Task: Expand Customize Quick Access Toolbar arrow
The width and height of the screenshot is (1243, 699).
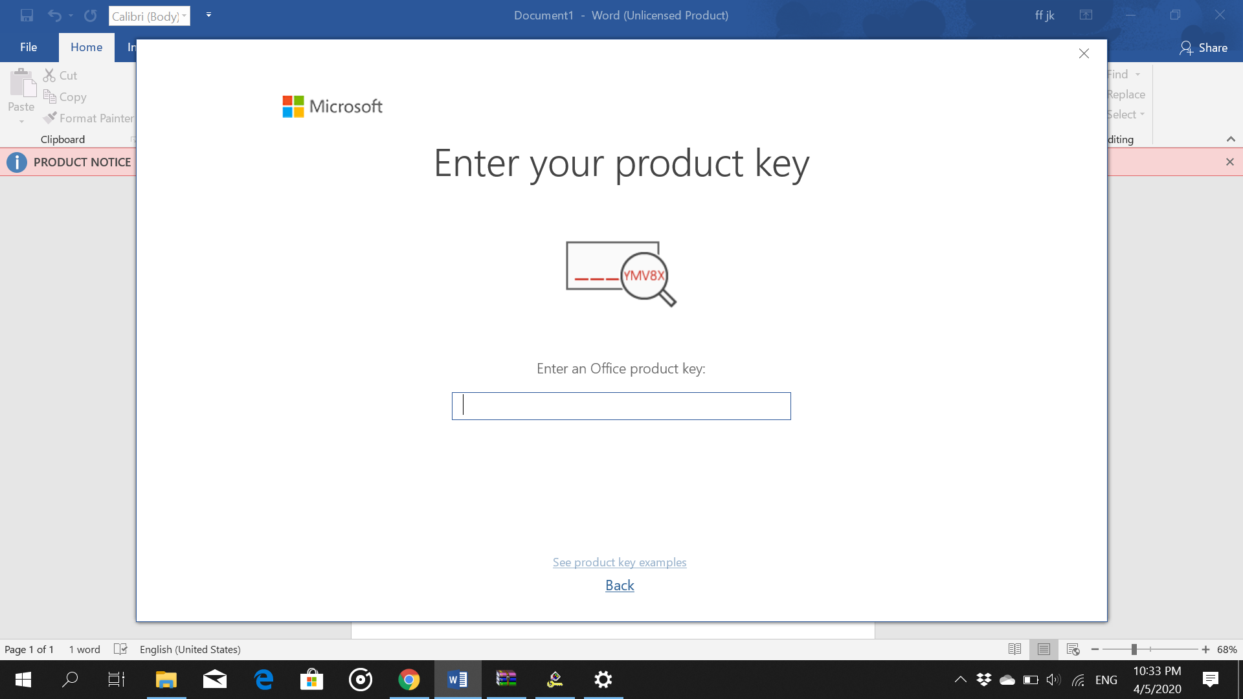Action: tap(208, 15)
